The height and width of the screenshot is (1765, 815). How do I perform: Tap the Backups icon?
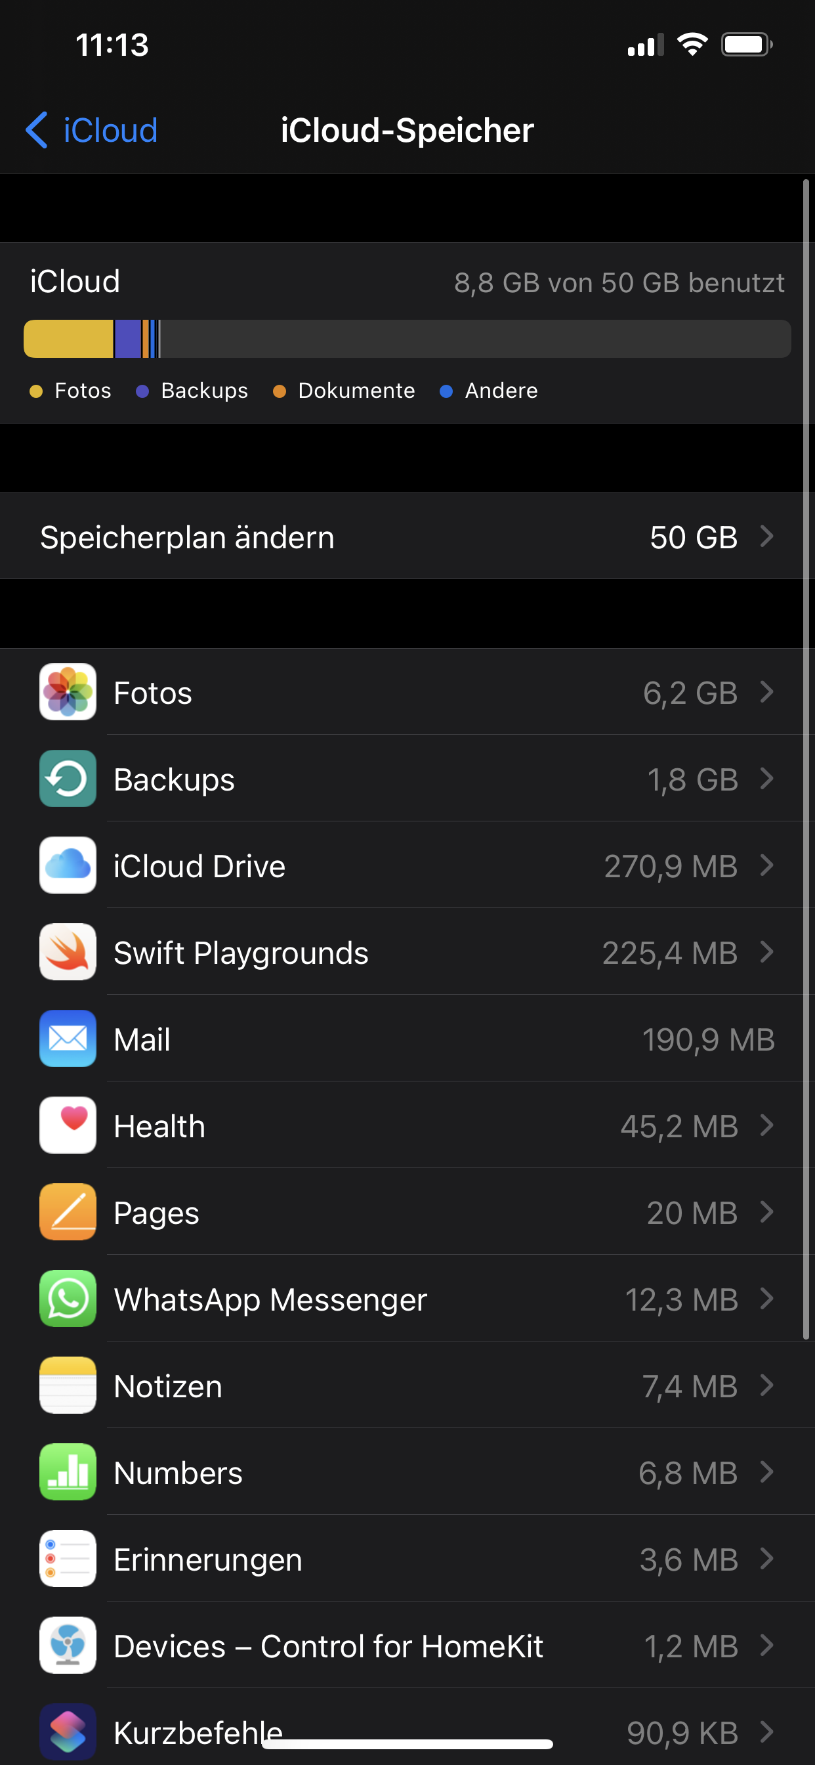coord(67,779)
